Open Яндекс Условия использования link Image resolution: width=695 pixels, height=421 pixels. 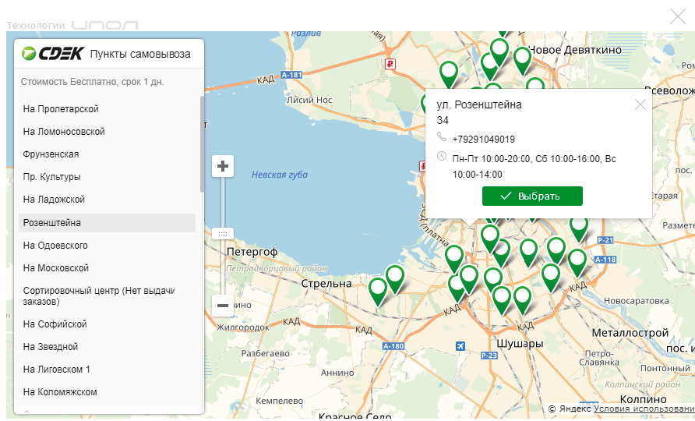(x=644, y=409)
